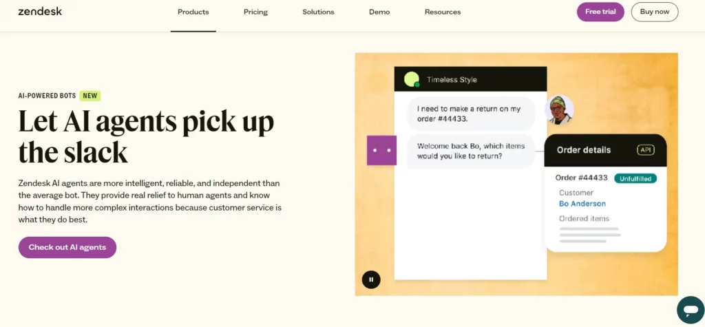Open the chat widget icon

point(690,310)
